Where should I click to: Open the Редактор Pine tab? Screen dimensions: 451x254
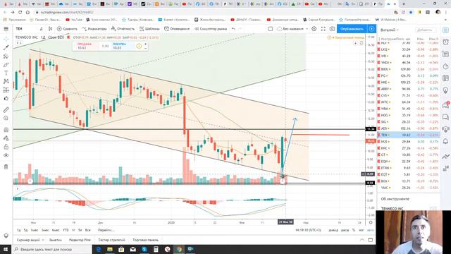pyautogui.click(x=80, y=240)
